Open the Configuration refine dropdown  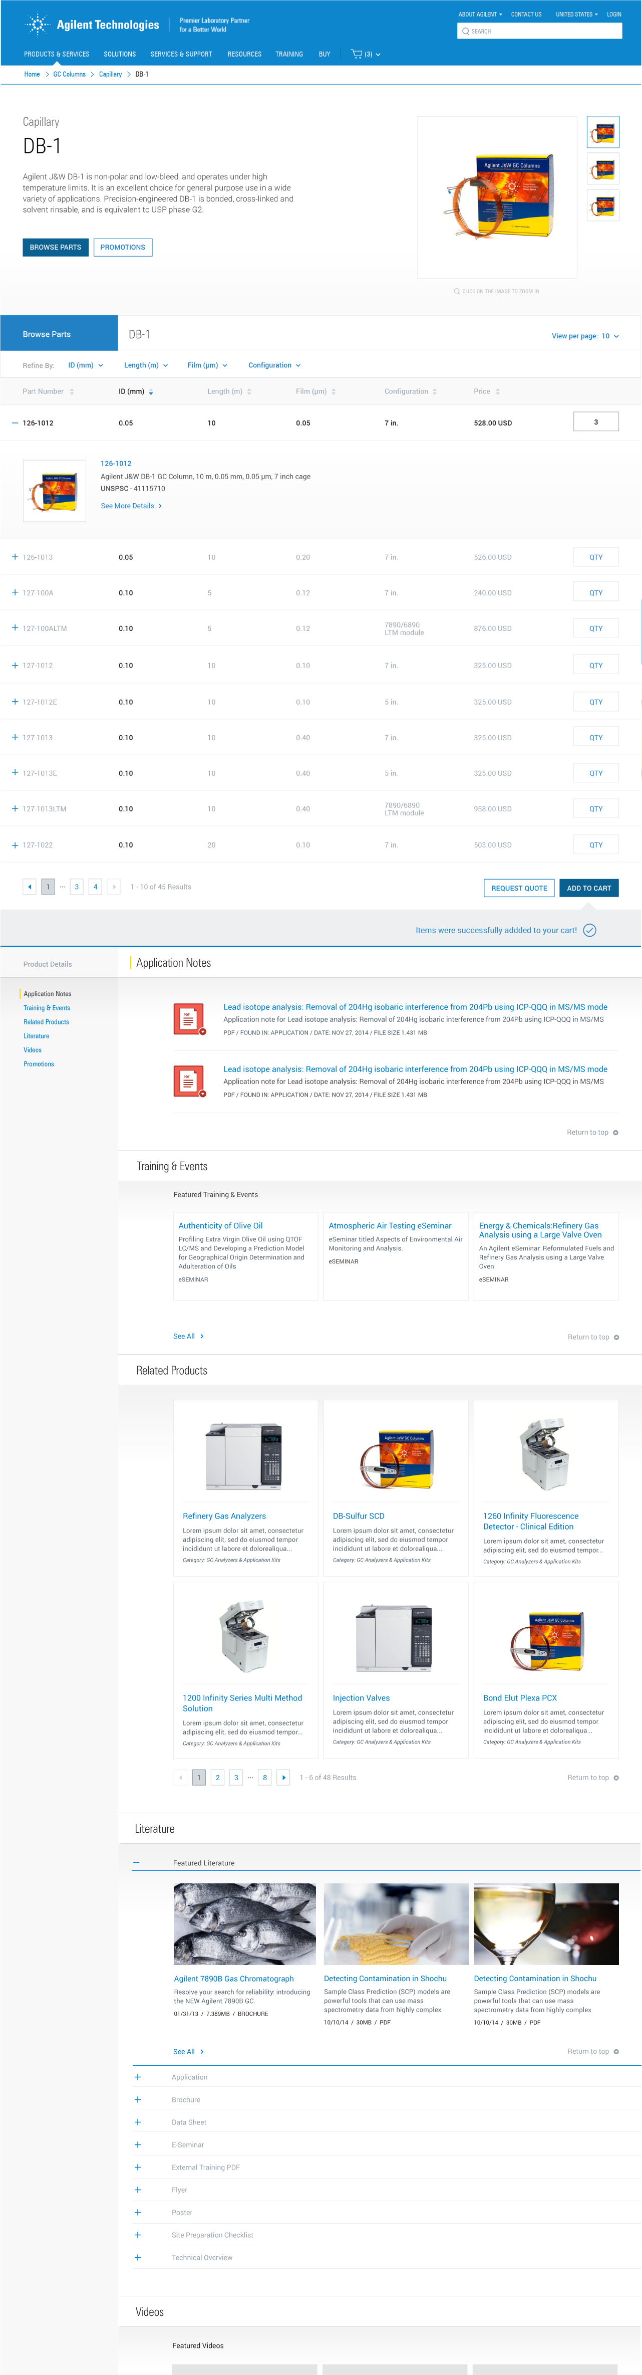tap(274, 365)
